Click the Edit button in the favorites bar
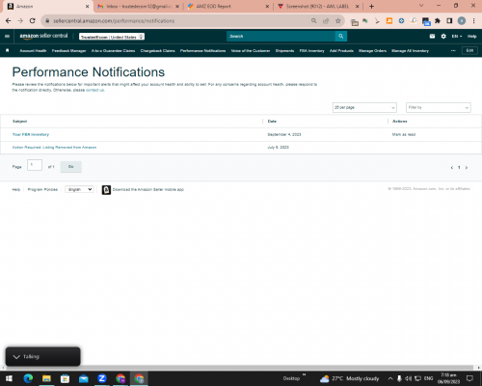The width and height of the screenshot is (482, 386). [469, 50]
